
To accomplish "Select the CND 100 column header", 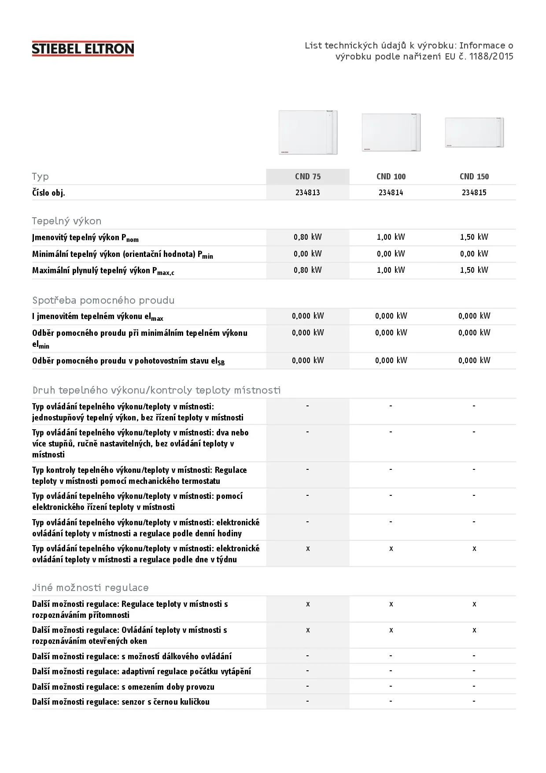I will [391, 177].
